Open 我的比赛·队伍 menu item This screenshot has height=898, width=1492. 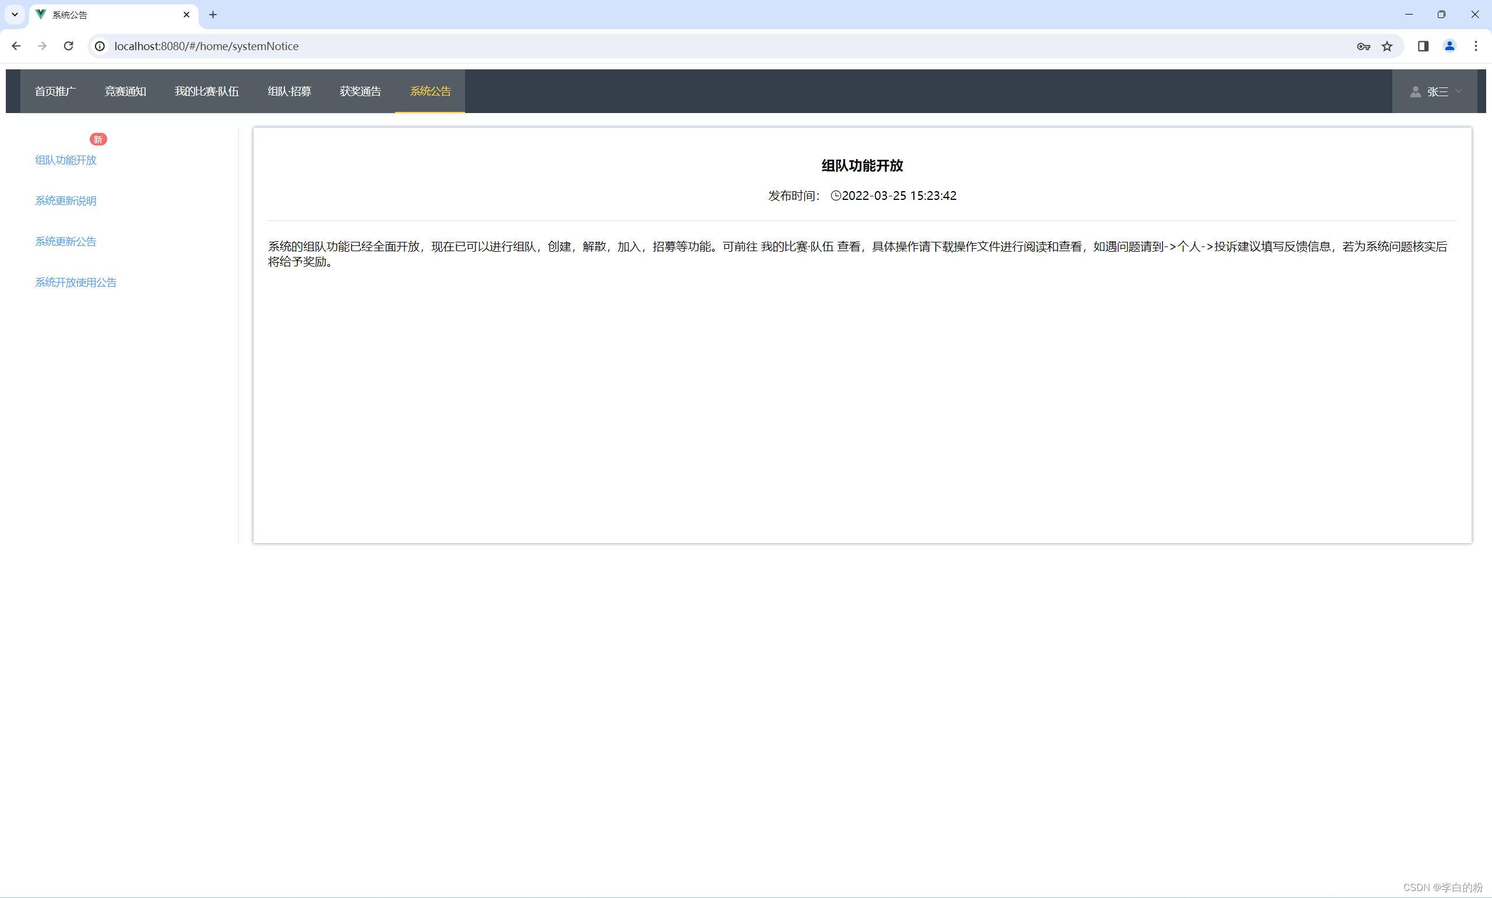click(206, 91)
